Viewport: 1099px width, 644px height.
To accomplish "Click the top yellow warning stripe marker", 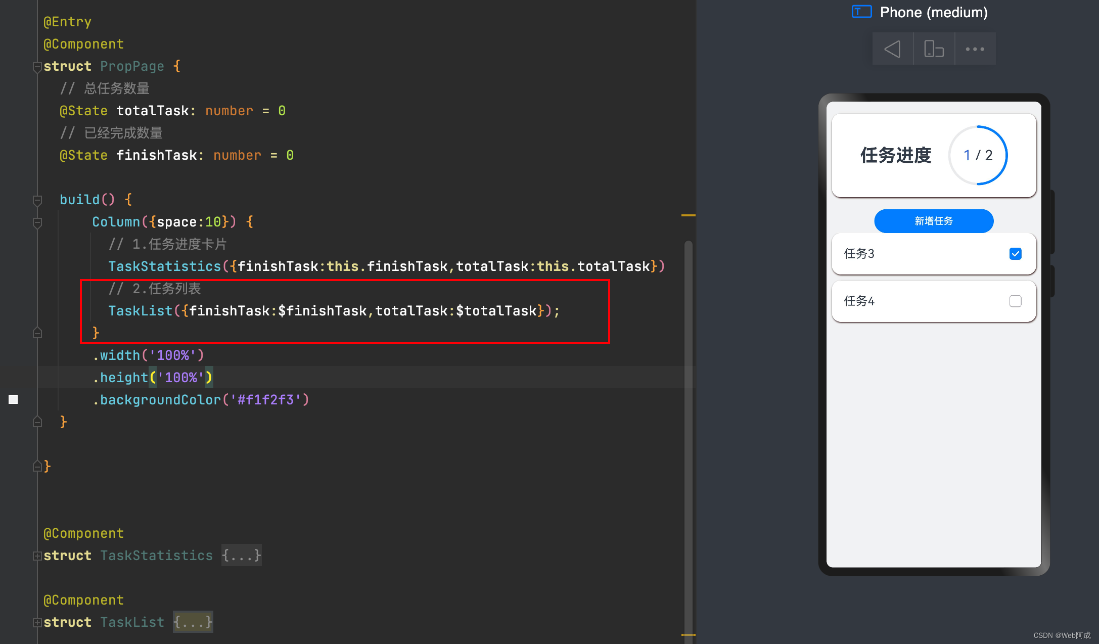I will point(688,215).
